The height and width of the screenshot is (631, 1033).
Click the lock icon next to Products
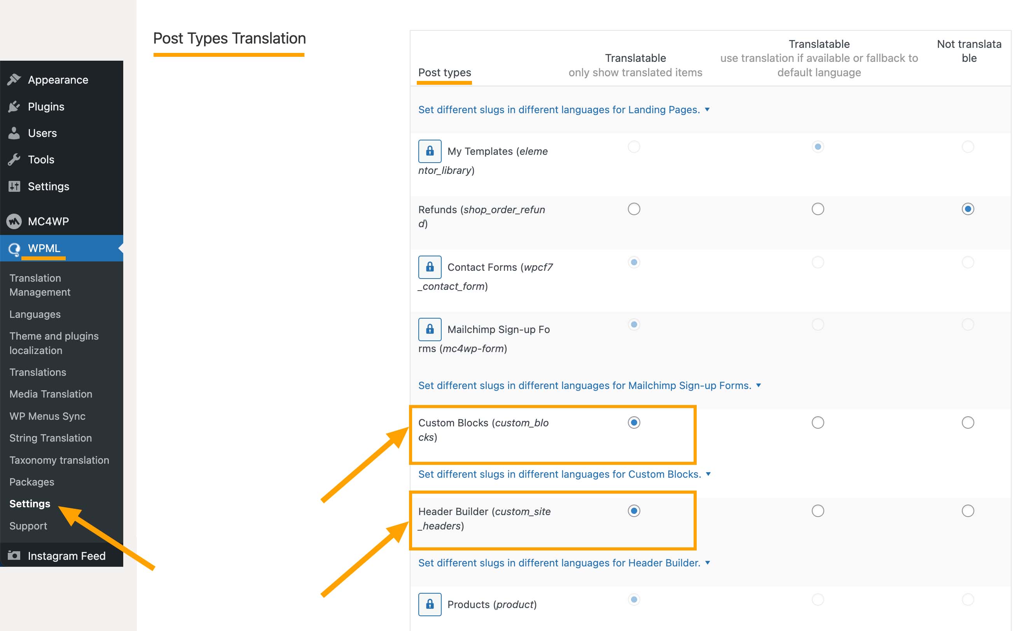[430, 604]
